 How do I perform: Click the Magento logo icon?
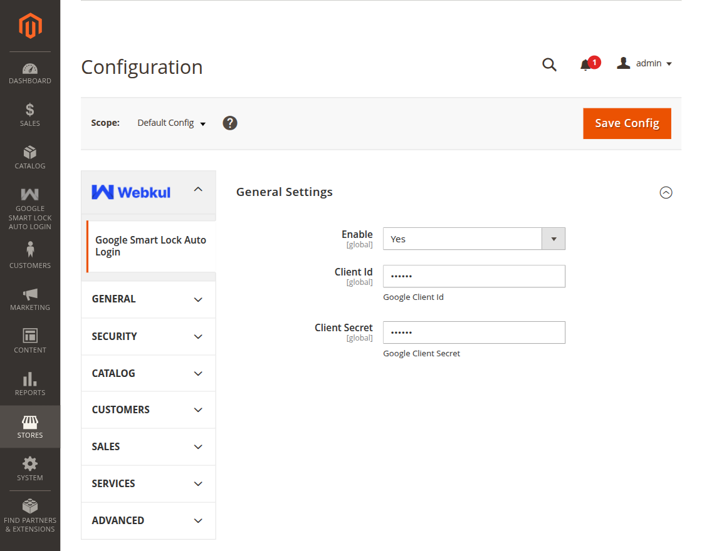click(x=29, y=26)
